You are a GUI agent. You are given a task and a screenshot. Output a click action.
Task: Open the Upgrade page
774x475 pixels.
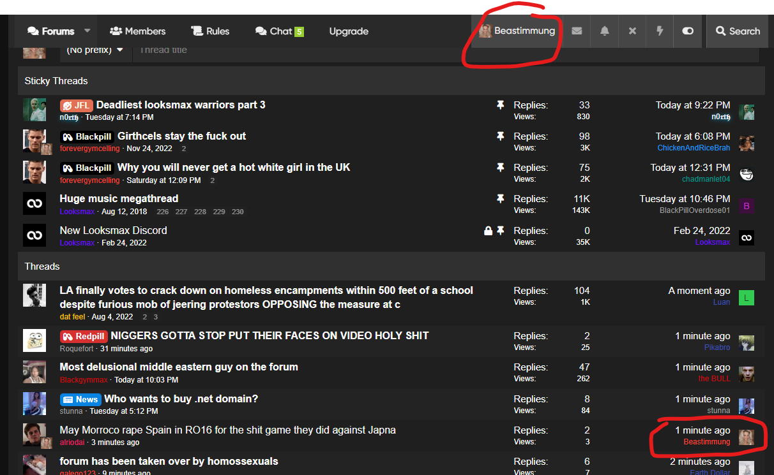(349, 31)
